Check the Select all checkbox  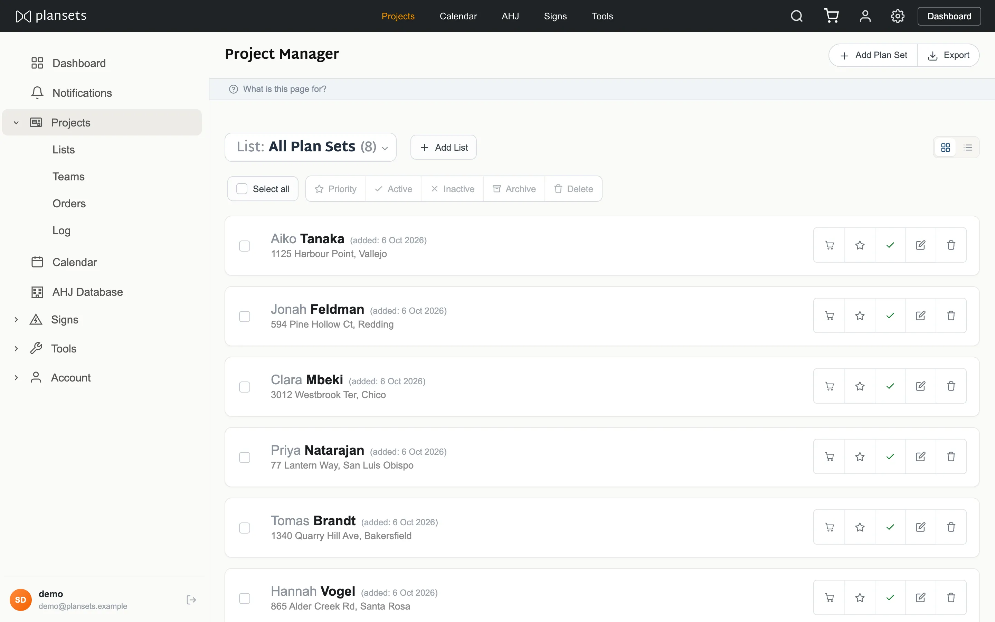click(x=242, y=189)
